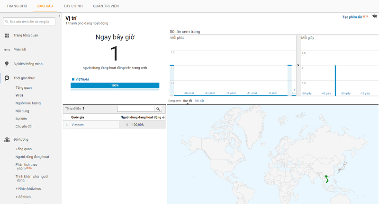379x204 pixels.
Task: Go to the TÙY CHỈNH tab
Action: click(73, 6)
